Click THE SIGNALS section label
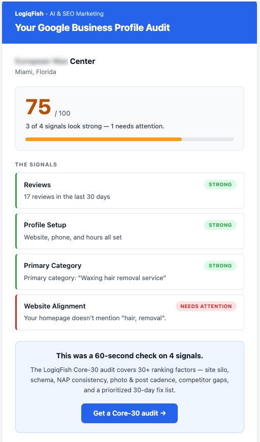 tap(36, 164)
